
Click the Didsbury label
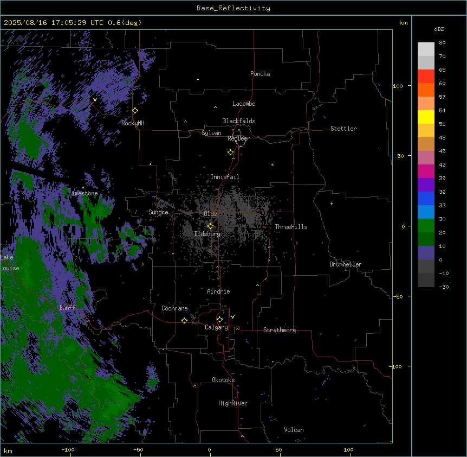(x=207, y=234)
